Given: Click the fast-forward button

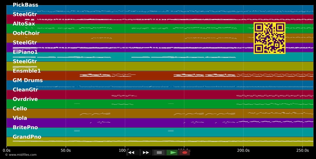Looking at the screenshot, I should [x=146, y=153].
